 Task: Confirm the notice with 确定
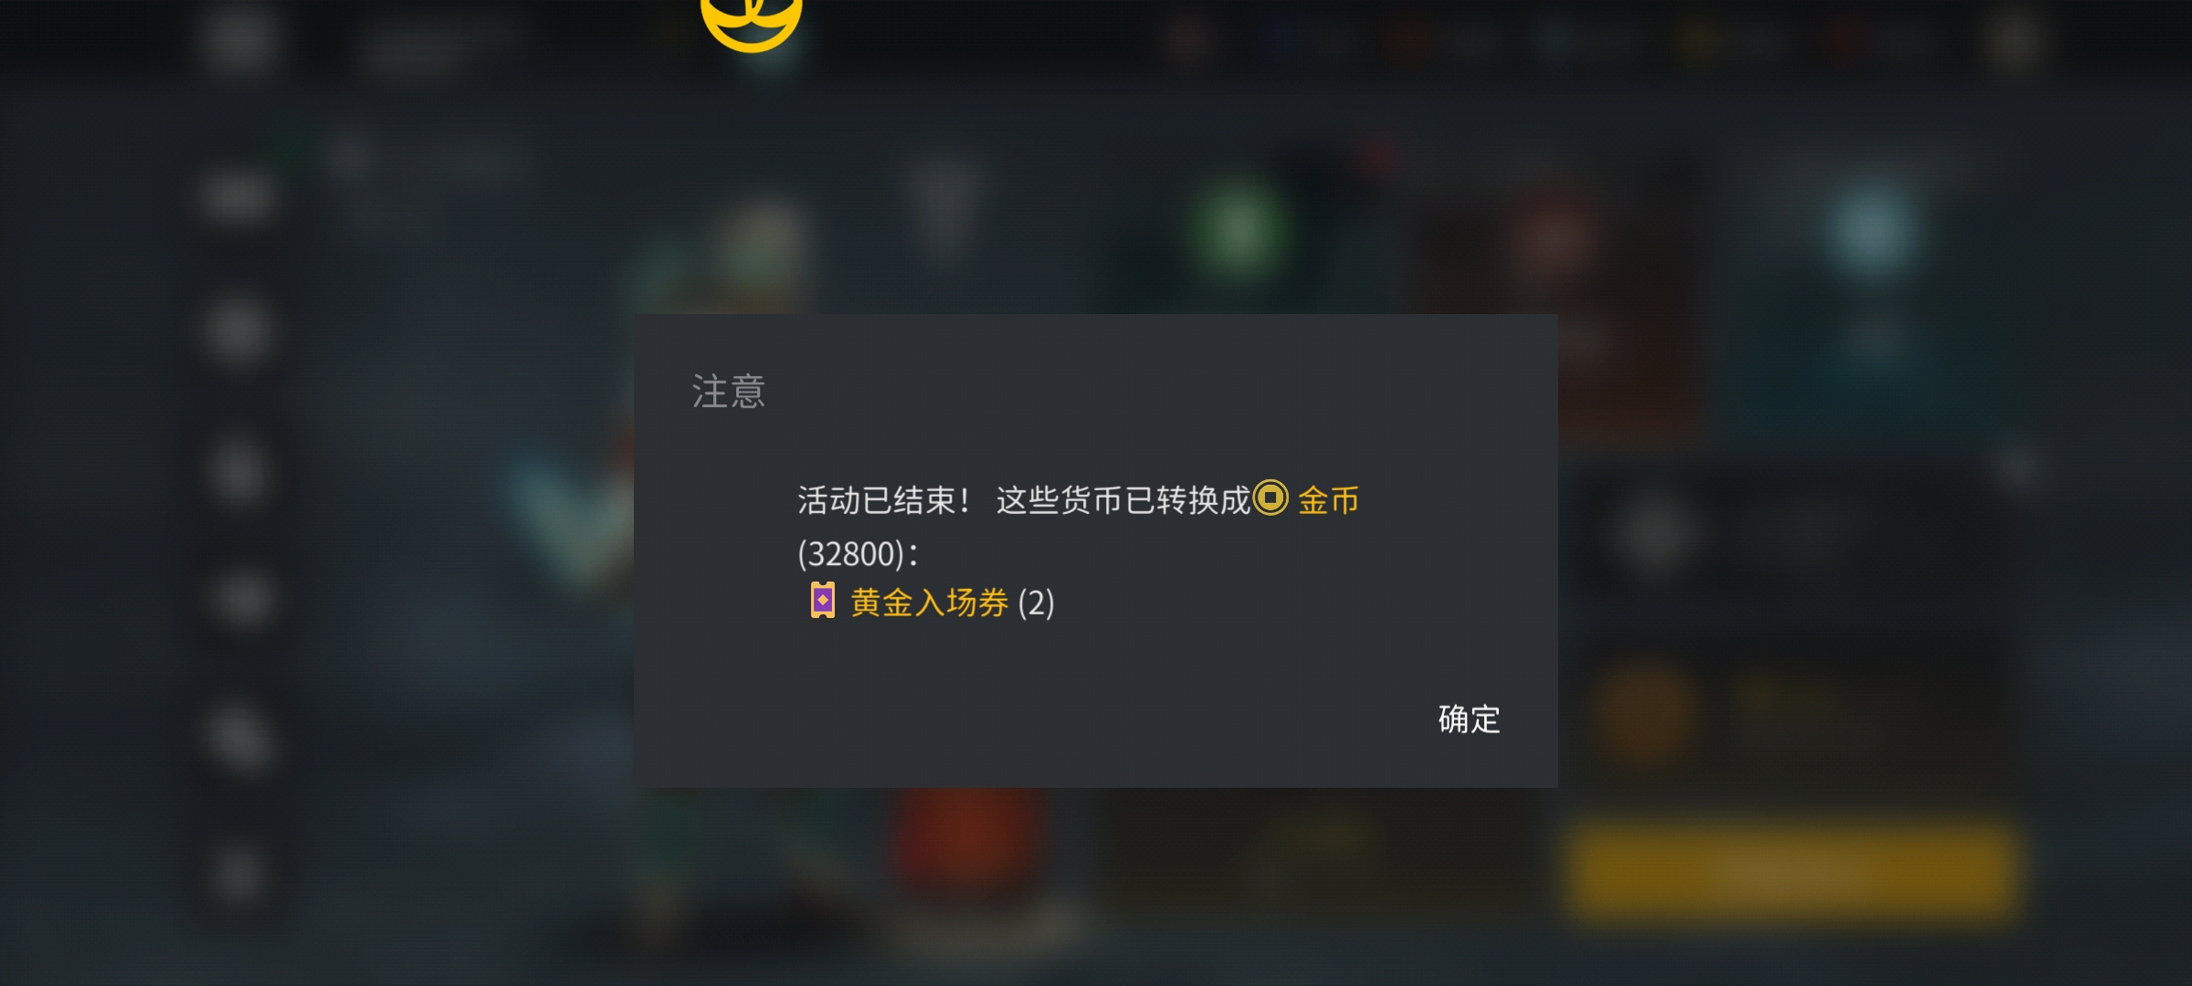(1469, 719)
